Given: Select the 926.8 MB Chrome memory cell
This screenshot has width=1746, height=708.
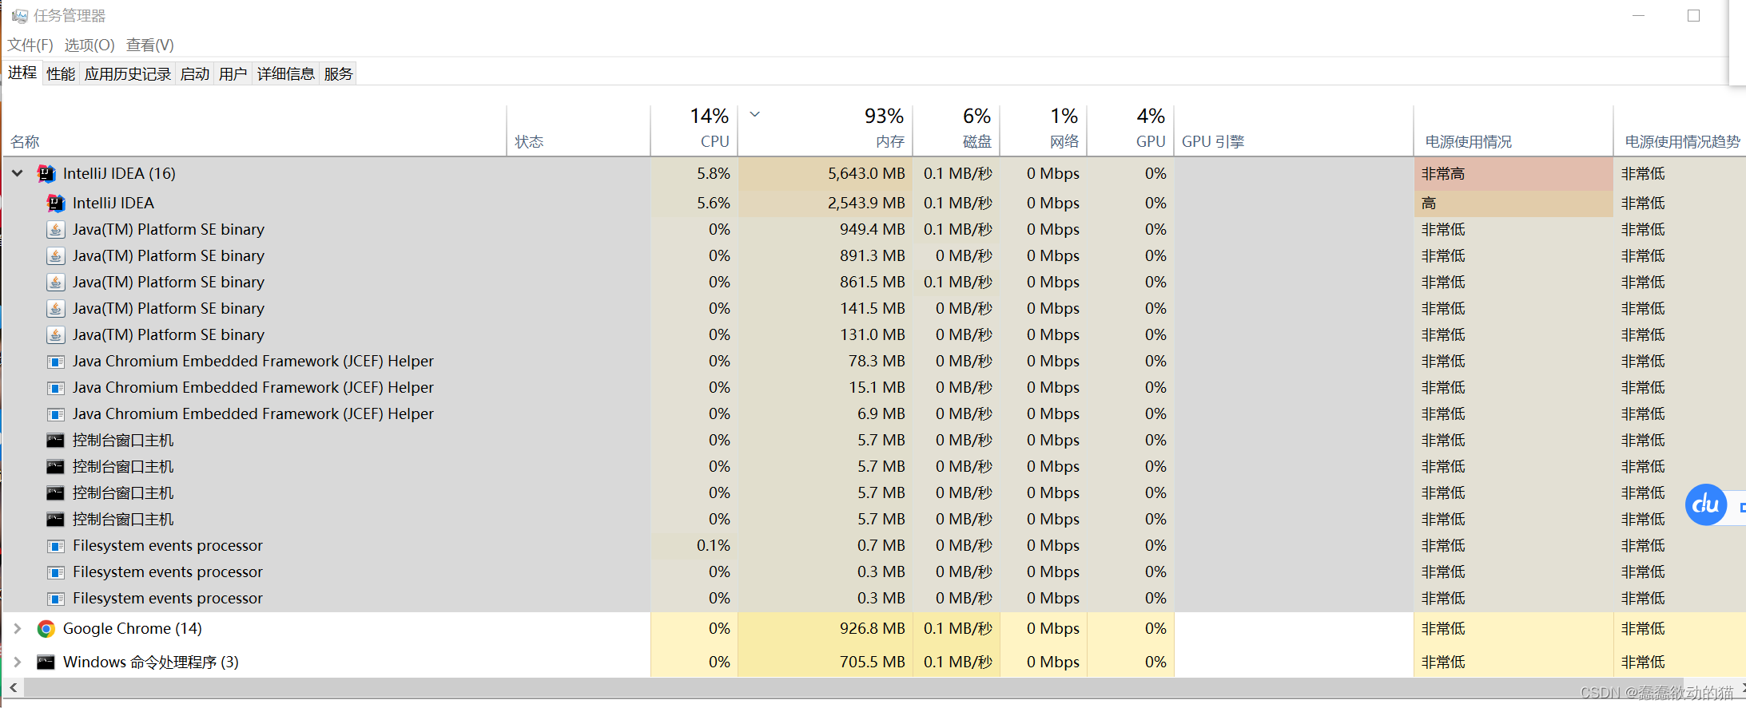Looking at the screenshot, I should (825, 629).
